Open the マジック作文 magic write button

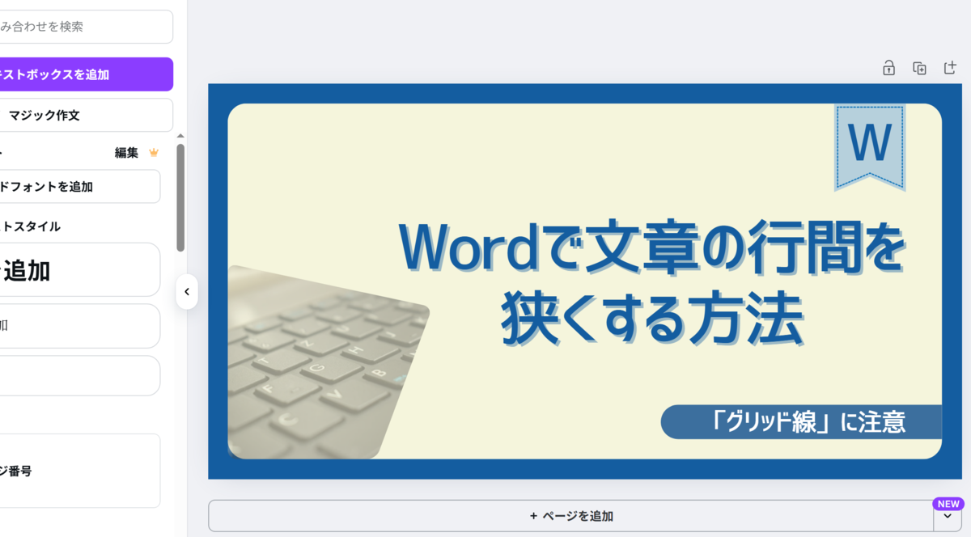pyautogui.click(x=85, y=115)
